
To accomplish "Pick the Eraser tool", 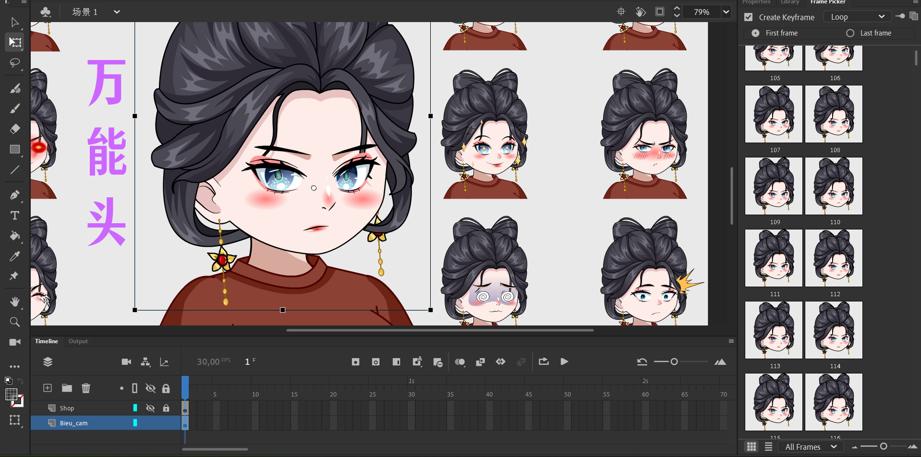I will click(15, 129).
